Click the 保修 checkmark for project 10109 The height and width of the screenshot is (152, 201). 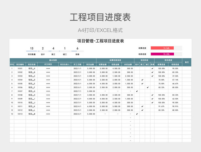152,99
